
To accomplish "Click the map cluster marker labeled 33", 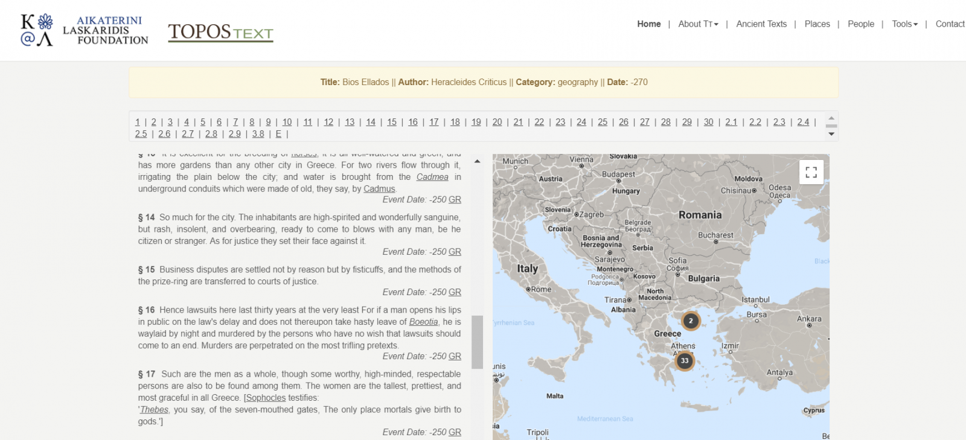I will tap(684, 361).
